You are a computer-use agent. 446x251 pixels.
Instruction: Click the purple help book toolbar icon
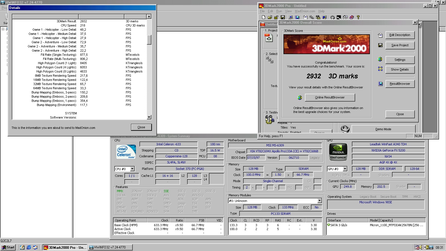[352, 17]
